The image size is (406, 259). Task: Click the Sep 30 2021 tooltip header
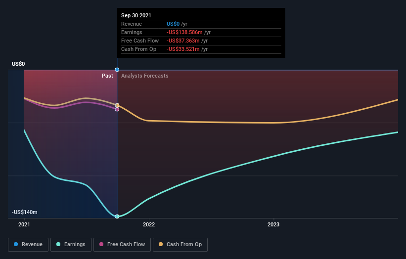[x=136, y=15]
